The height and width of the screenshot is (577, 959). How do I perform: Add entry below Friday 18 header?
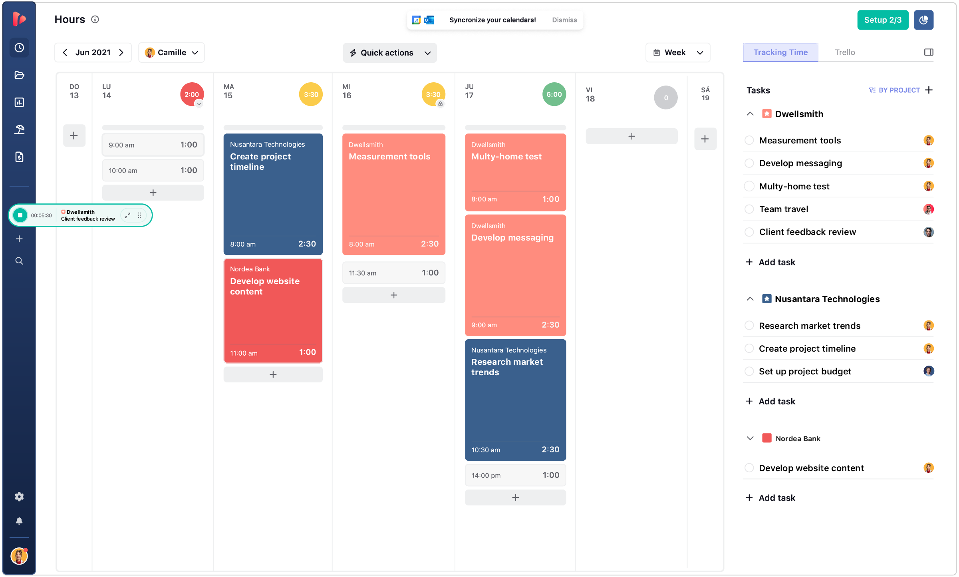(x=631, y=136)
